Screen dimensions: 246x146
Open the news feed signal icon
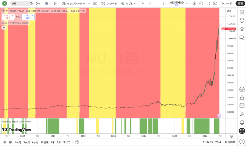(242, 114)
